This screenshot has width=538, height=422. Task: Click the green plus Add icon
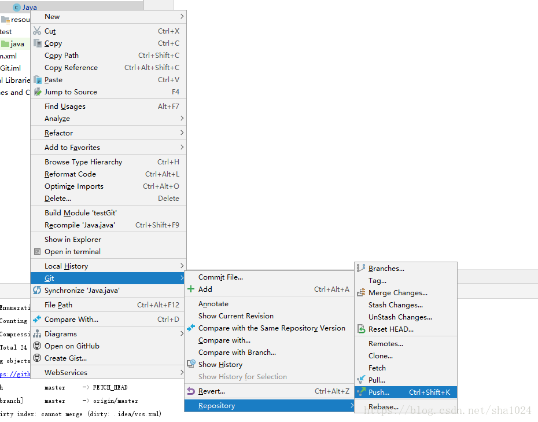point(191,289)
